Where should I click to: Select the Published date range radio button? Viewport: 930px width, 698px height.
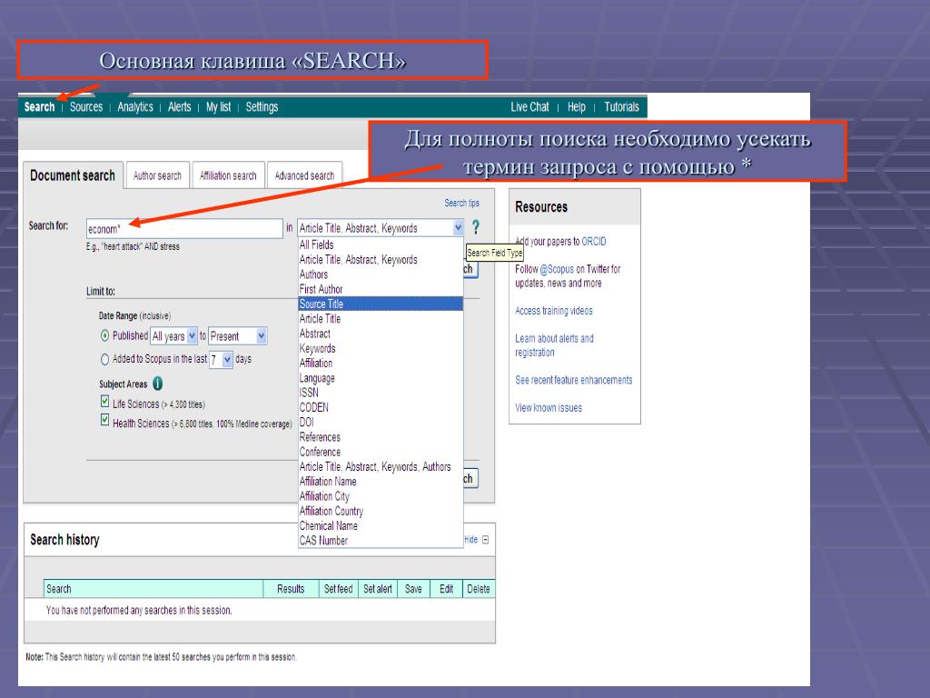(x=105, y=335)
